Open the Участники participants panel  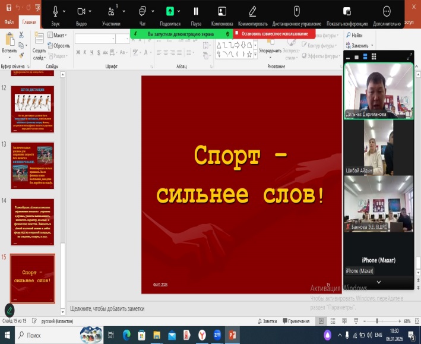coord(110,12)
